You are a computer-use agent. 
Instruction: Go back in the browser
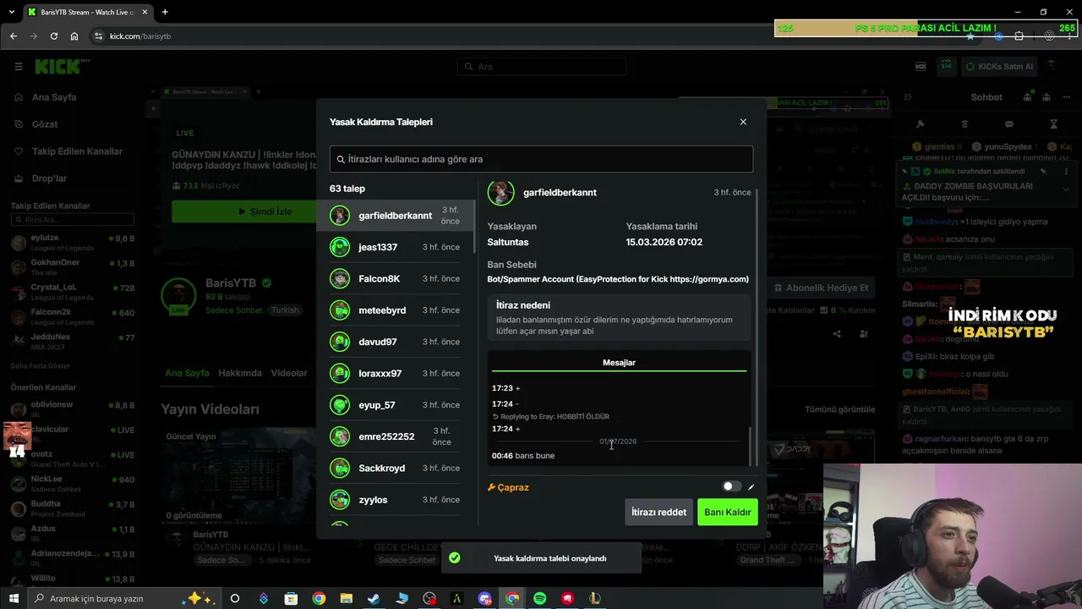pyautogui.click(x=13, y=36)
